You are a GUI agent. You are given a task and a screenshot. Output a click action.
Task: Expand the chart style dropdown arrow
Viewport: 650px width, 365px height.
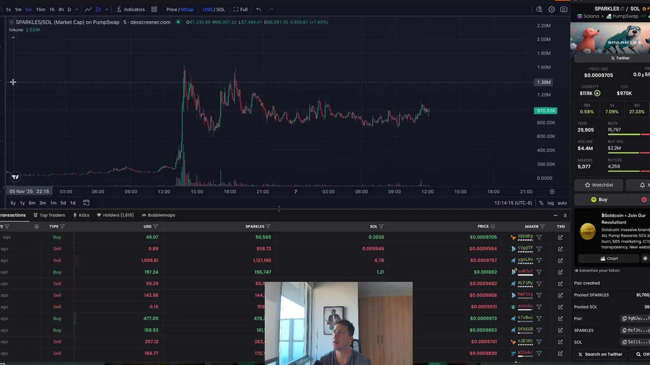[107, 9]
